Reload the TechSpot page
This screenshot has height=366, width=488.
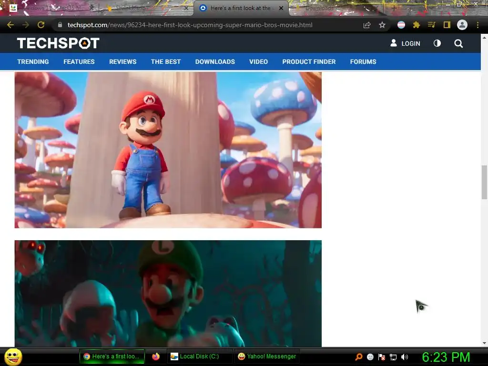[41, 25]
